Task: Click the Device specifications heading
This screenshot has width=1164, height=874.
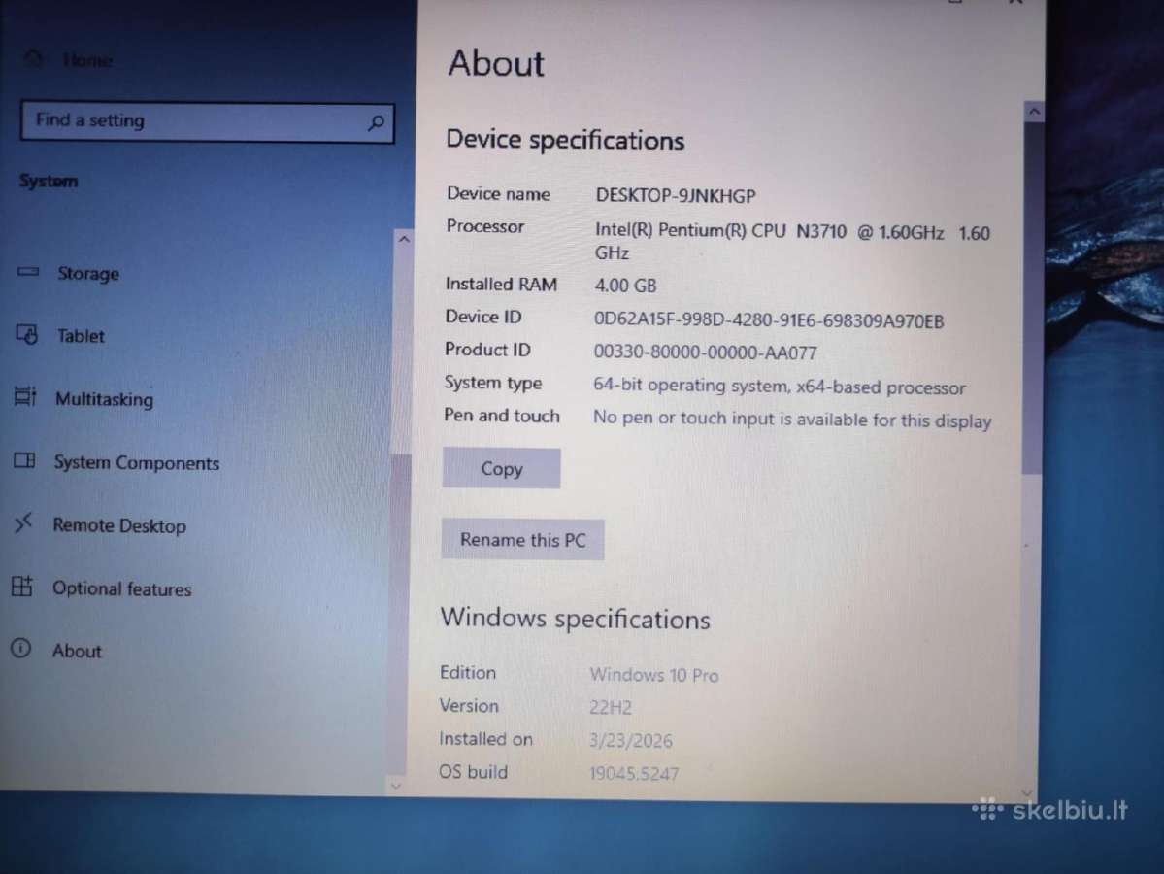Action: pyautogui.click(x=565, y=141)
